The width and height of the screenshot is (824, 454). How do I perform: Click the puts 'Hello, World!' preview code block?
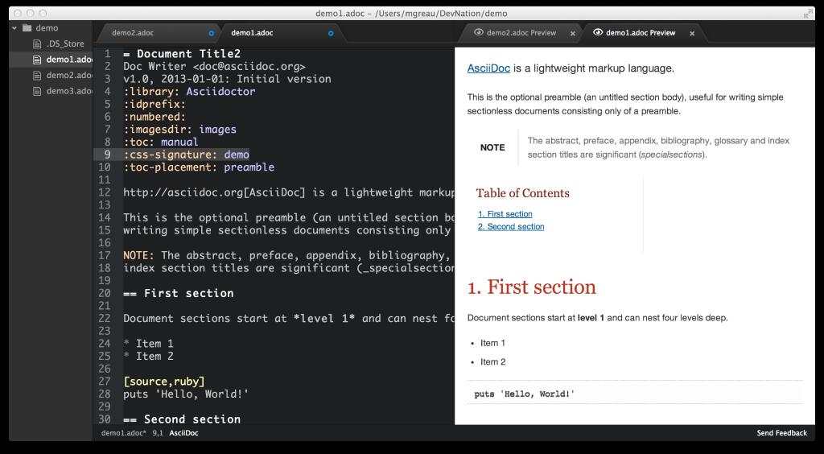tap(635, 394)
